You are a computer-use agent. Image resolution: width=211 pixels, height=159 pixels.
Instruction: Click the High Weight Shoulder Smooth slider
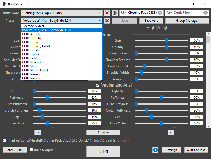(162, 60)
